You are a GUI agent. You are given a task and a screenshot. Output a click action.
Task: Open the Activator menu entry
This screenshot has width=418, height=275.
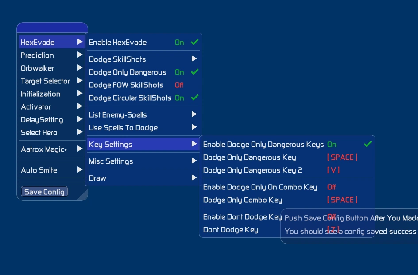coord(52,106)
